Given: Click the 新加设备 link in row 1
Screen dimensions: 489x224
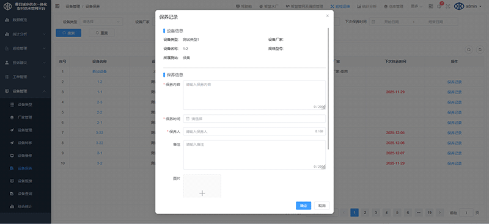Looking at the screenshot, I should pyautogui.click(x=100, y=71).
